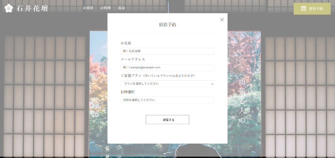Click the ご希望プラン label text
This screenshot has width=335, height=158.
(x=131, y=76)
